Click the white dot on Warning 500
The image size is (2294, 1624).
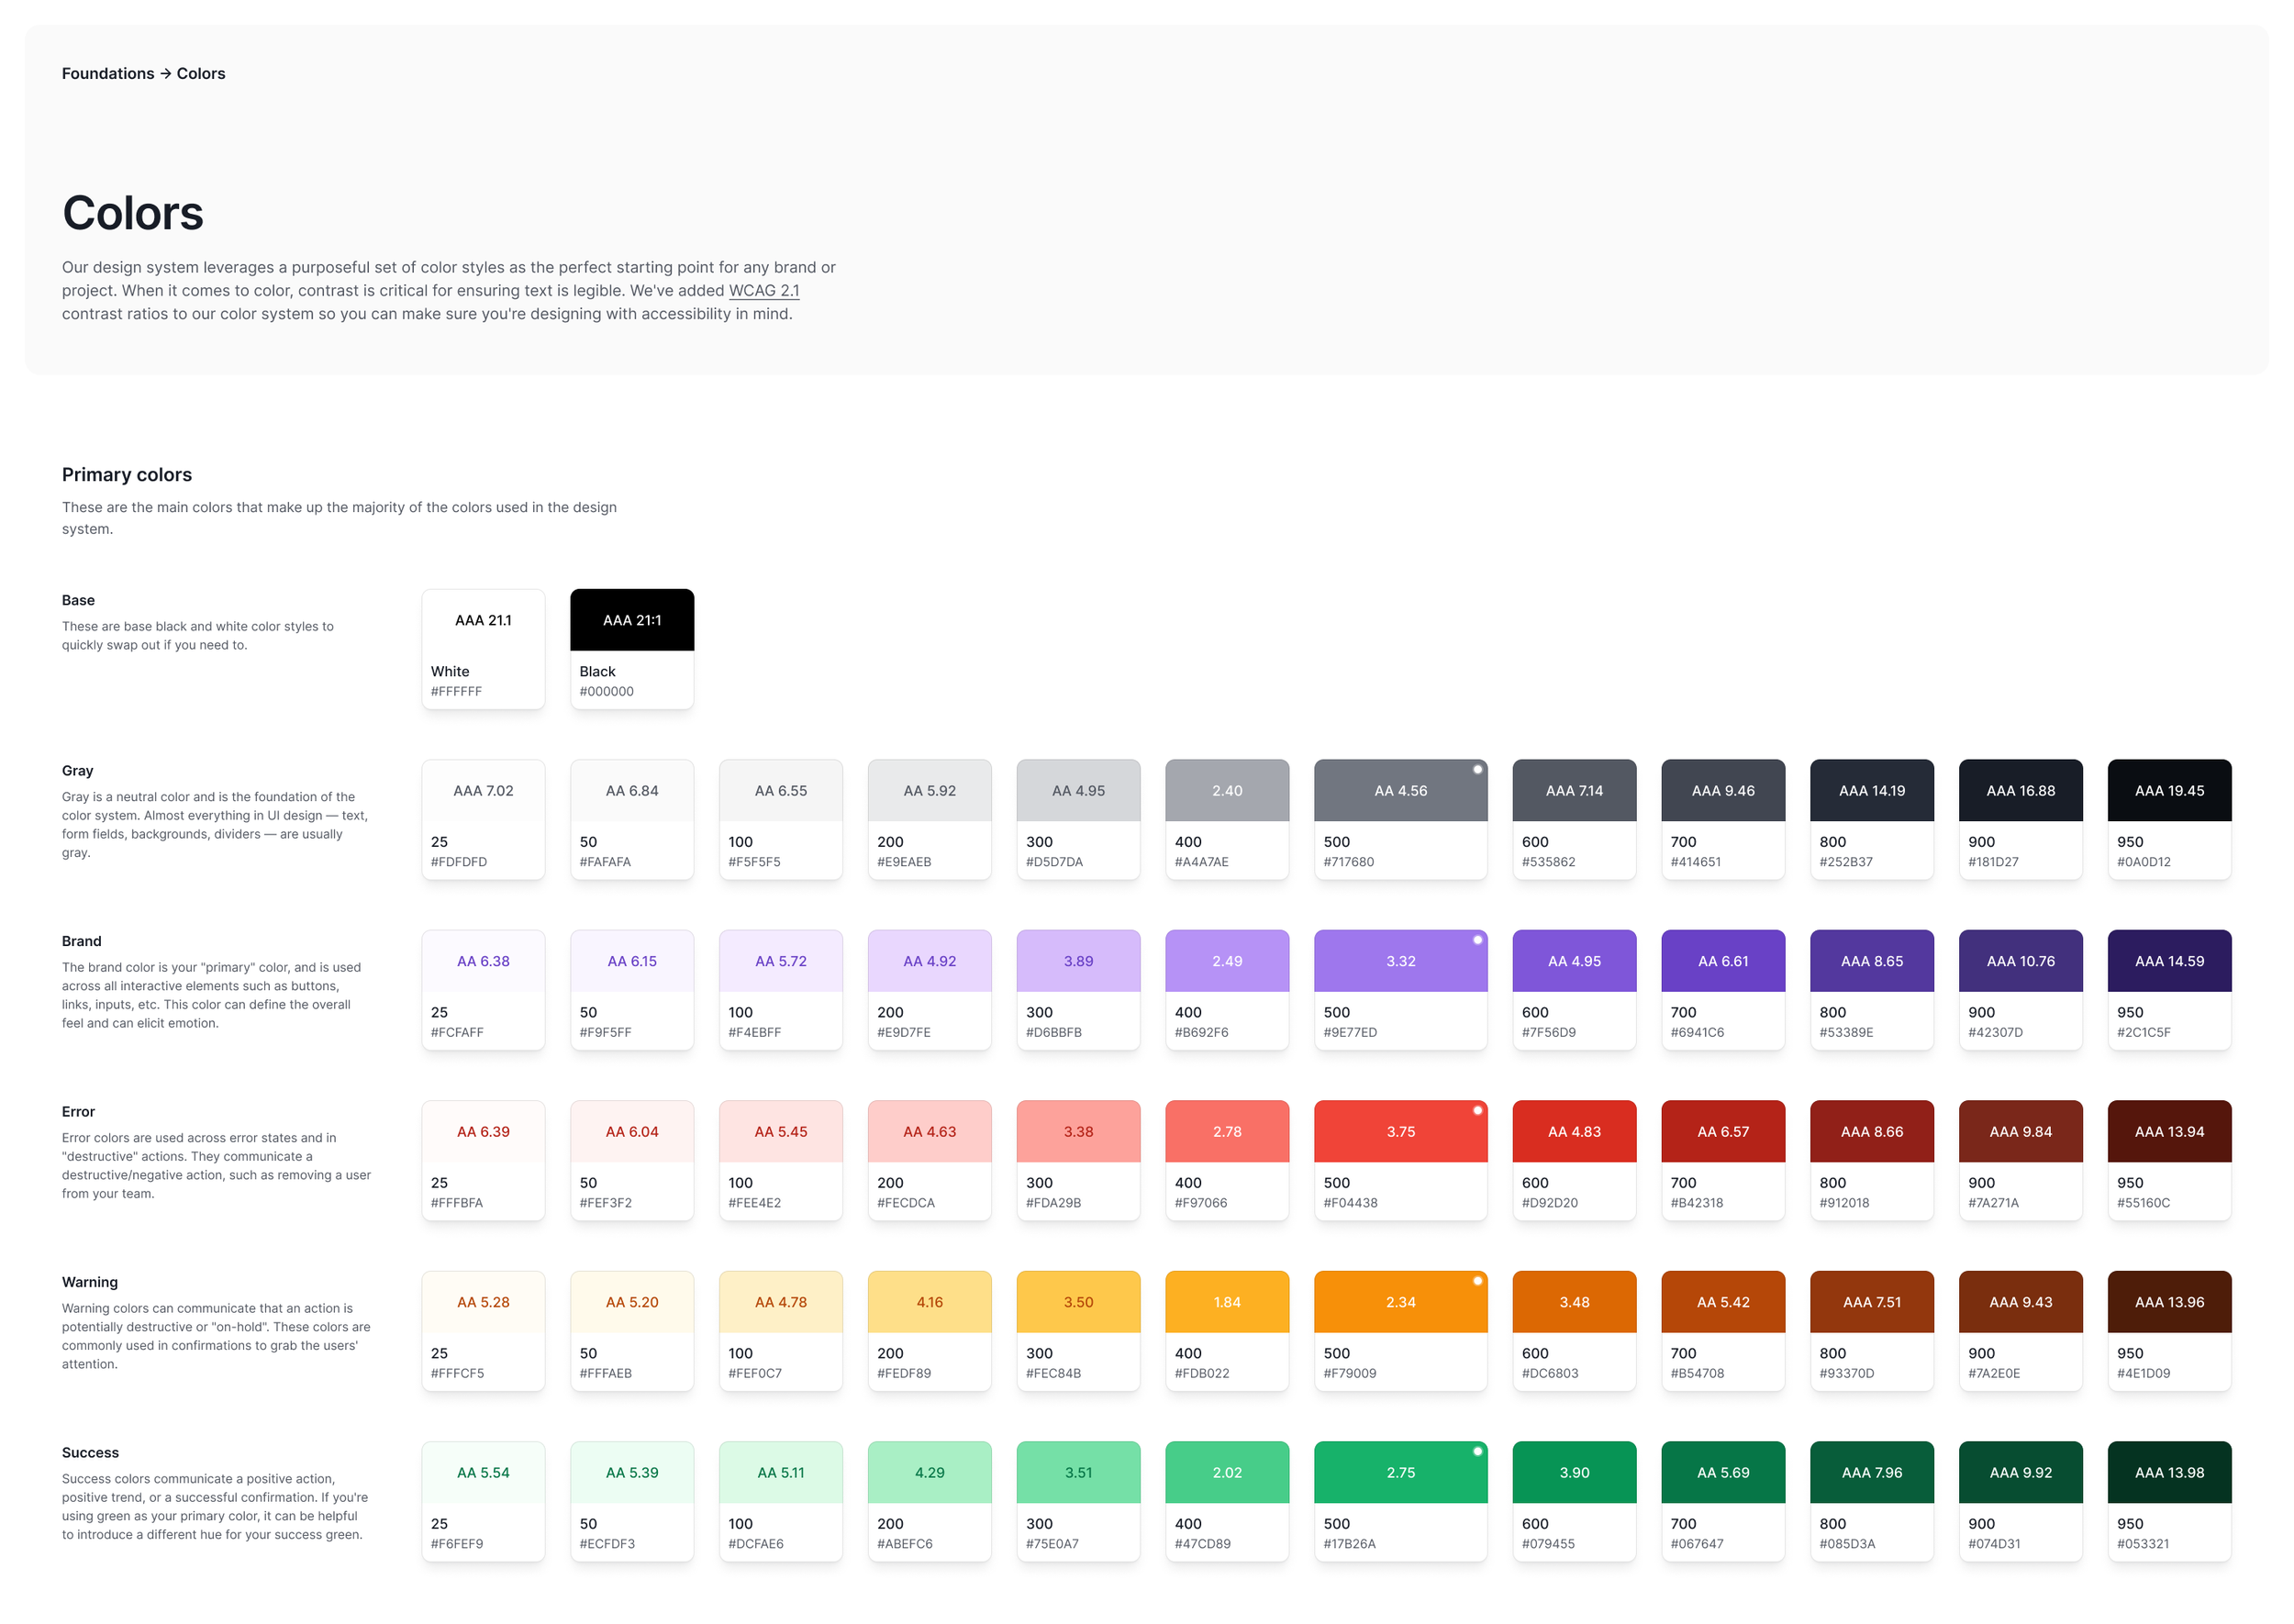1476,1280
